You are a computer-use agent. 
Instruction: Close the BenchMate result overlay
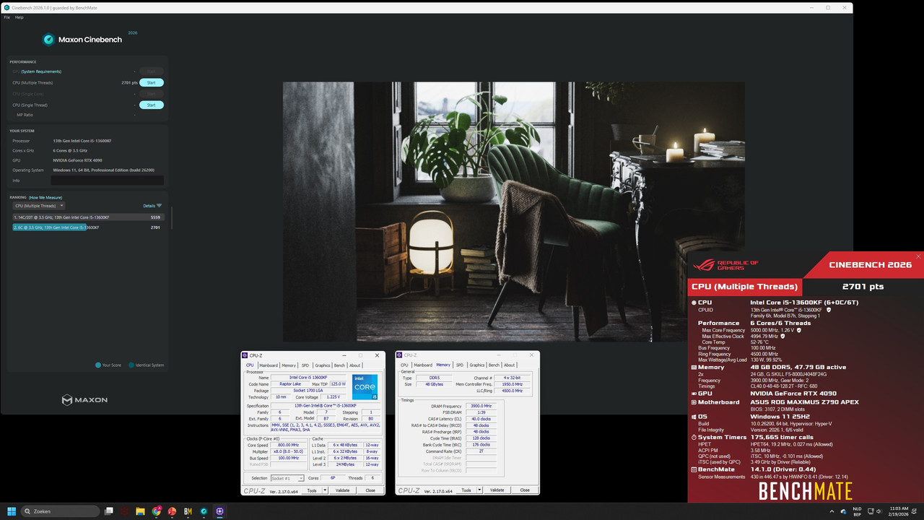point(918,256)
